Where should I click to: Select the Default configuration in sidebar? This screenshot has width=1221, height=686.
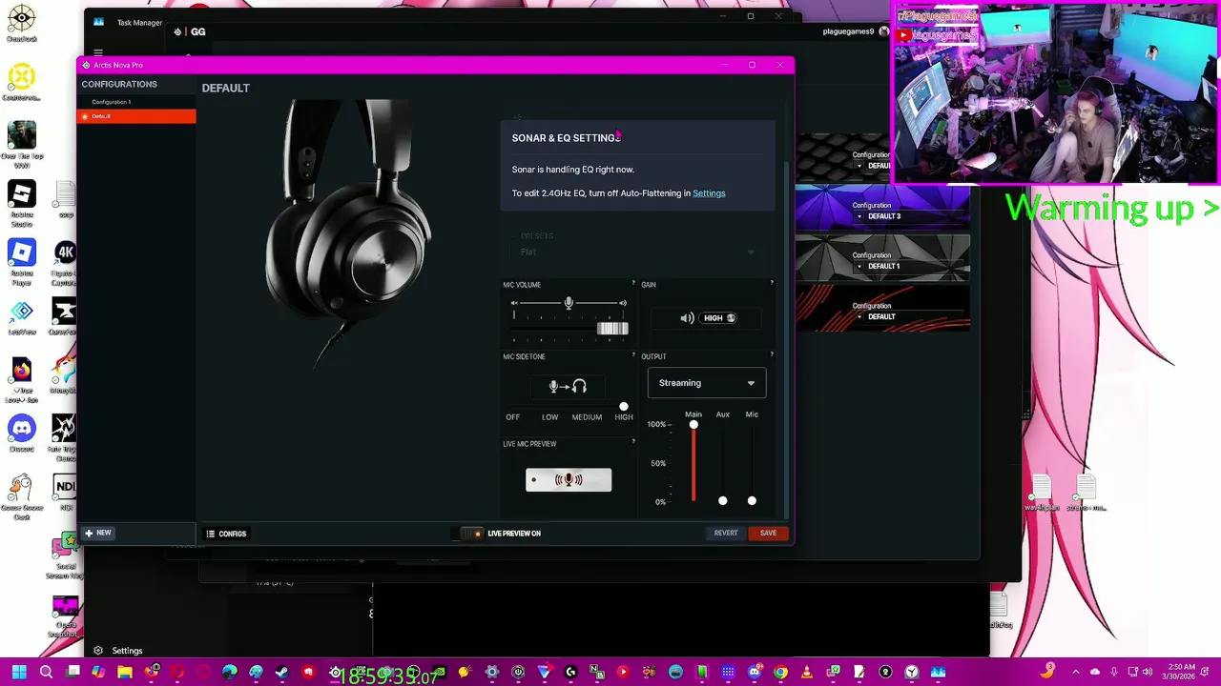[136, 116]
